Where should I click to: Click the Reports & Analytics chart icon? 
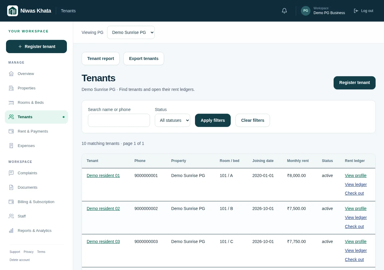point(11,230)
